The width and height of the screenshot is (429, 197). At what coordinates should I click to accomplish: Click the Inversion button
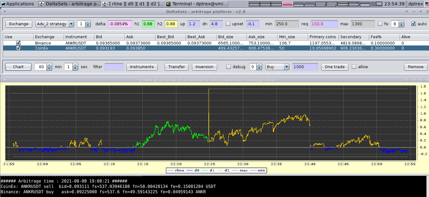click(204, 67)
